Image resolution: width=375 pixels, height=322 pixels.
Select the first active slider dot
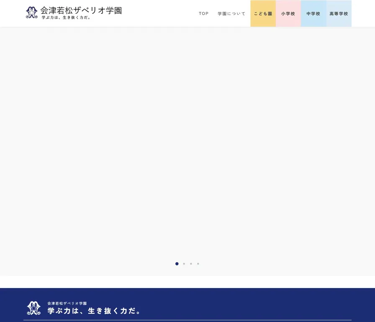[177, 264]
